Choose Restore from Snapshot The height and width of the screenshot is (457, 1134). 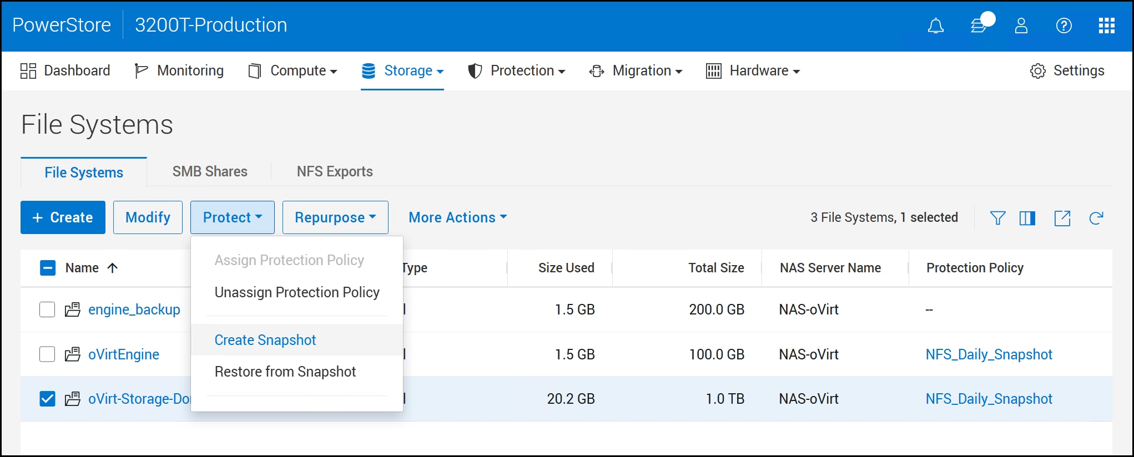(296, 372)
